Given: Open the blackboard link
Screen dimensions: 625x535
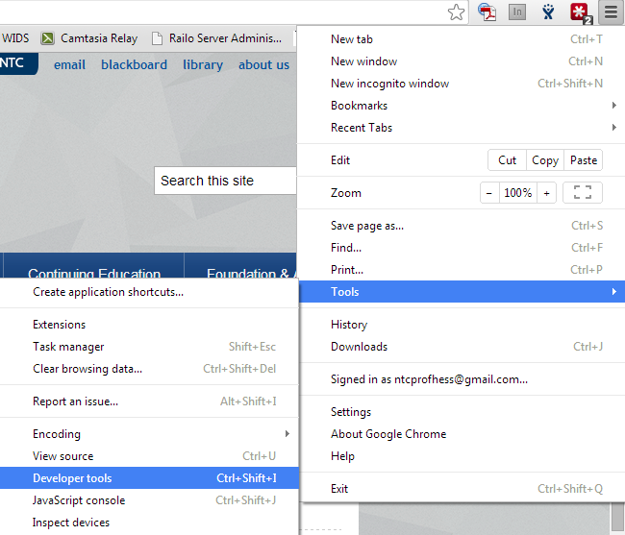Looking at the screenshot, I should pyautogui.click(x=134, y=64).
